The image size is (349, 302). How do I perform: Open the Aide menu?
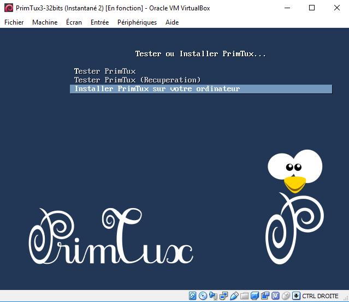pyautogui.click(x=172, y=22)
